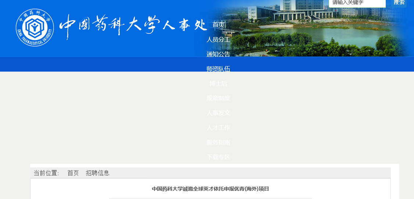Click the 招聘信息 breadcrumb link
This screenshot has width=414, height=199.
tap(97, 173)
